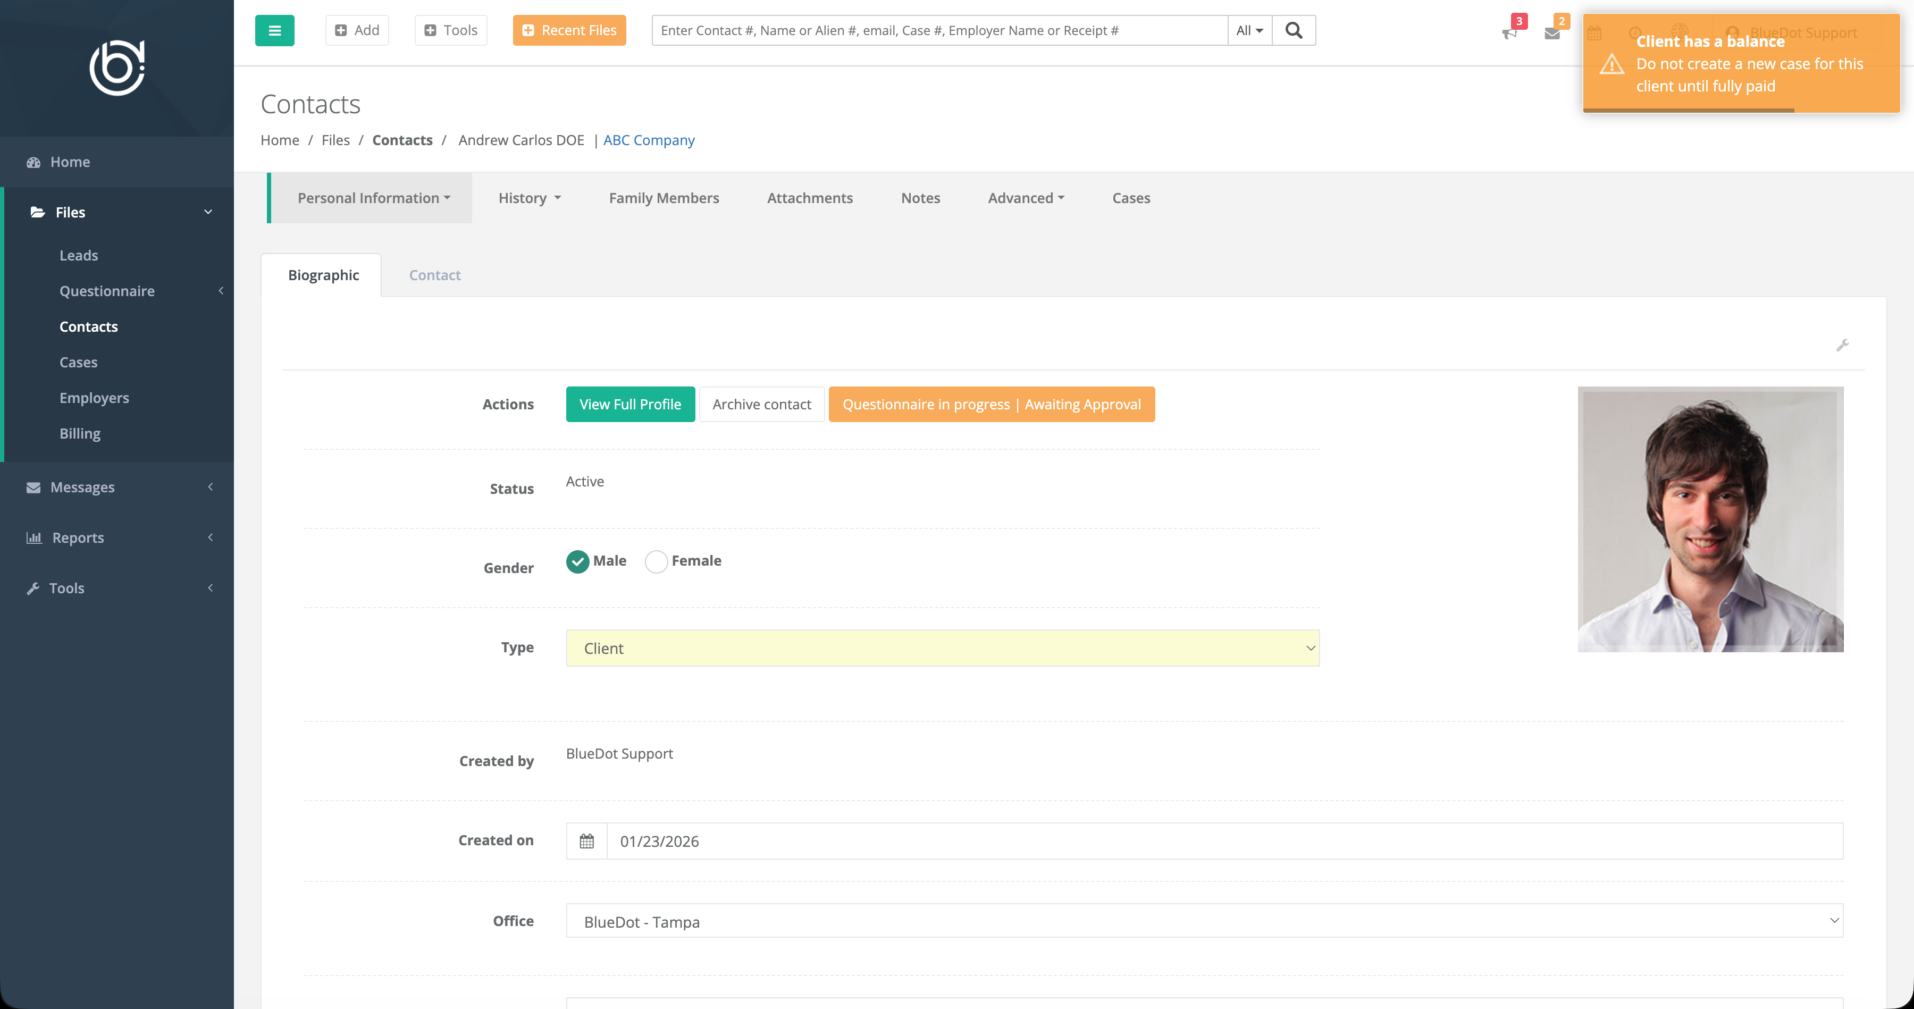This screenshot has height=1009, width=1914.
Task: Open the ABC Company link
Action: [649, 140]
